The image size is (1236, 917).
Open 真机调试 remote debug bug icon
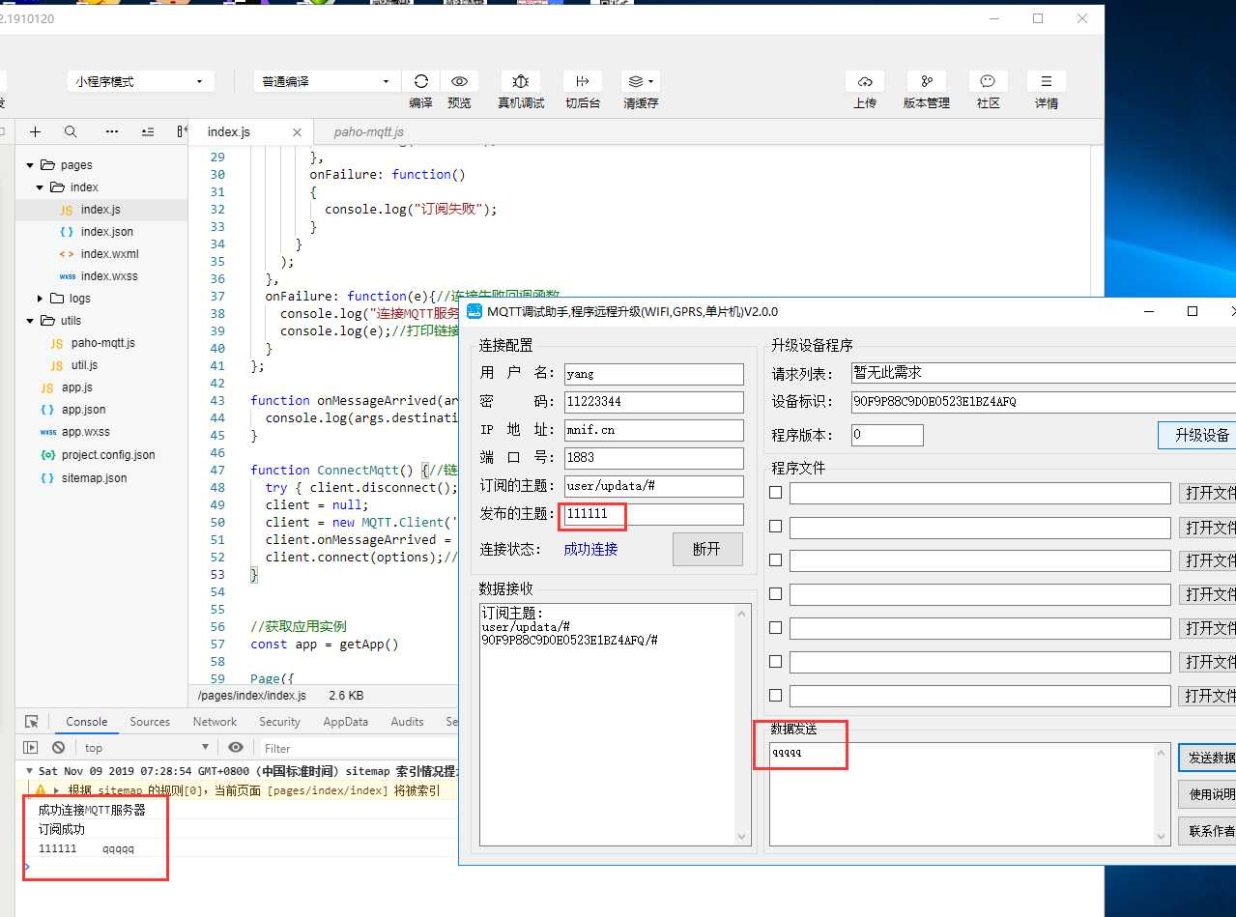[x=520, y=82]
